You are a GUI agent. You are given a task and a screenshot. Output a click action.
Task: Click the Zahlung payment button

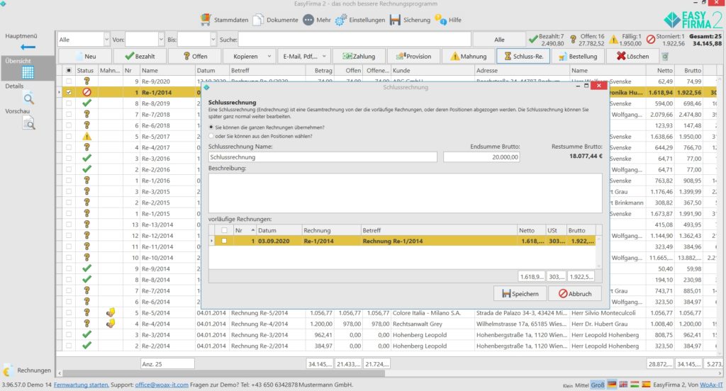tap(359, 56)
